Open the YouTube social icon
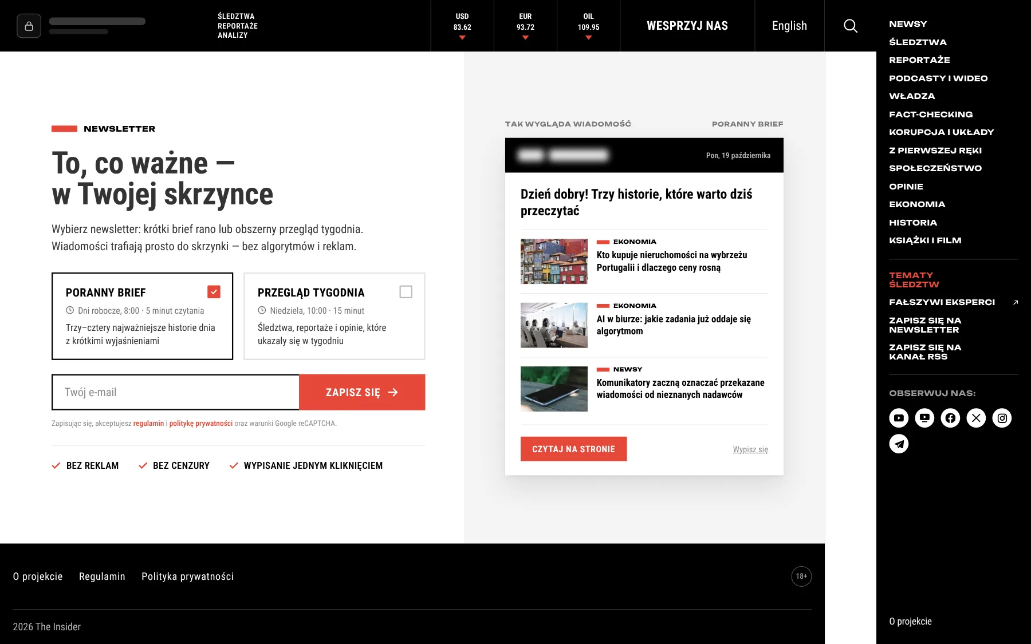Image resolution: width=1031 pixels, height=644 pixels. tap(899, 418)
